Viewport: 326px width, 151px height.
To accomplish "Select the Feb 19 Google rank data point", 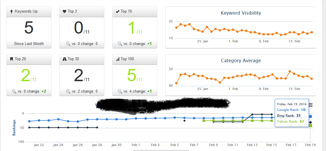I will pos(311,117).
